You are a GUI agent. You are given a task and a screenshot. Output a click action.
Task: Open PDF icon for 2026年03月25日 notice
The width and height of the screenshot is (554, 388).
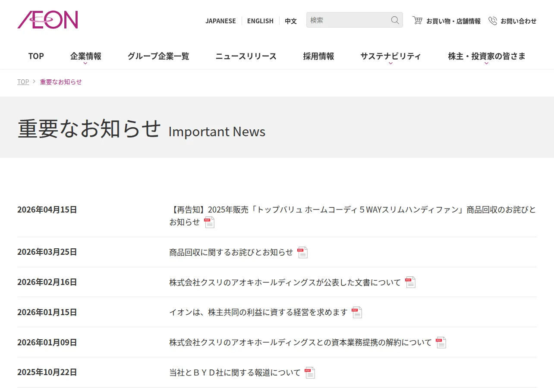302,252
